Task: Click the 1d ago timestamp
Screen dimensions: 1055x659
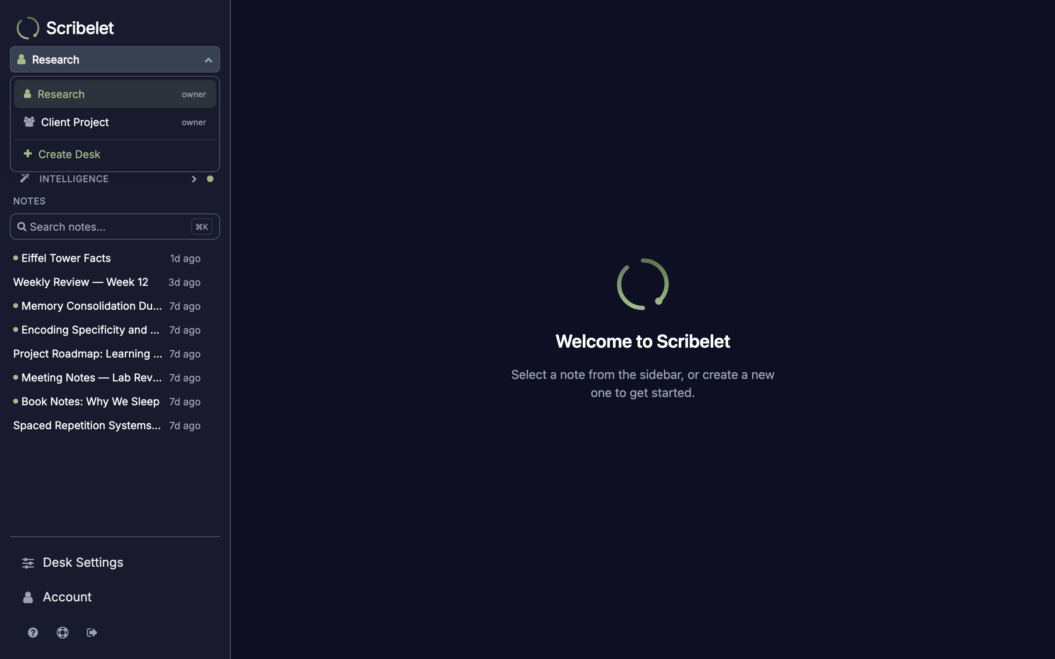Action: (185, 259)
